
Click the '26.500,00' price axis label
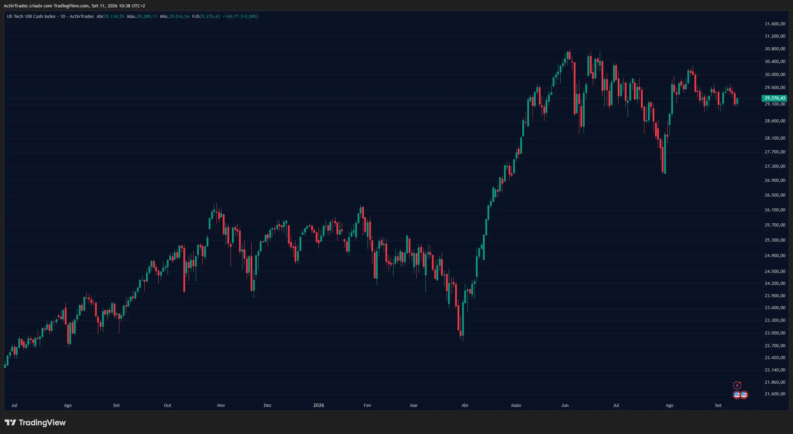pos(775,195)
